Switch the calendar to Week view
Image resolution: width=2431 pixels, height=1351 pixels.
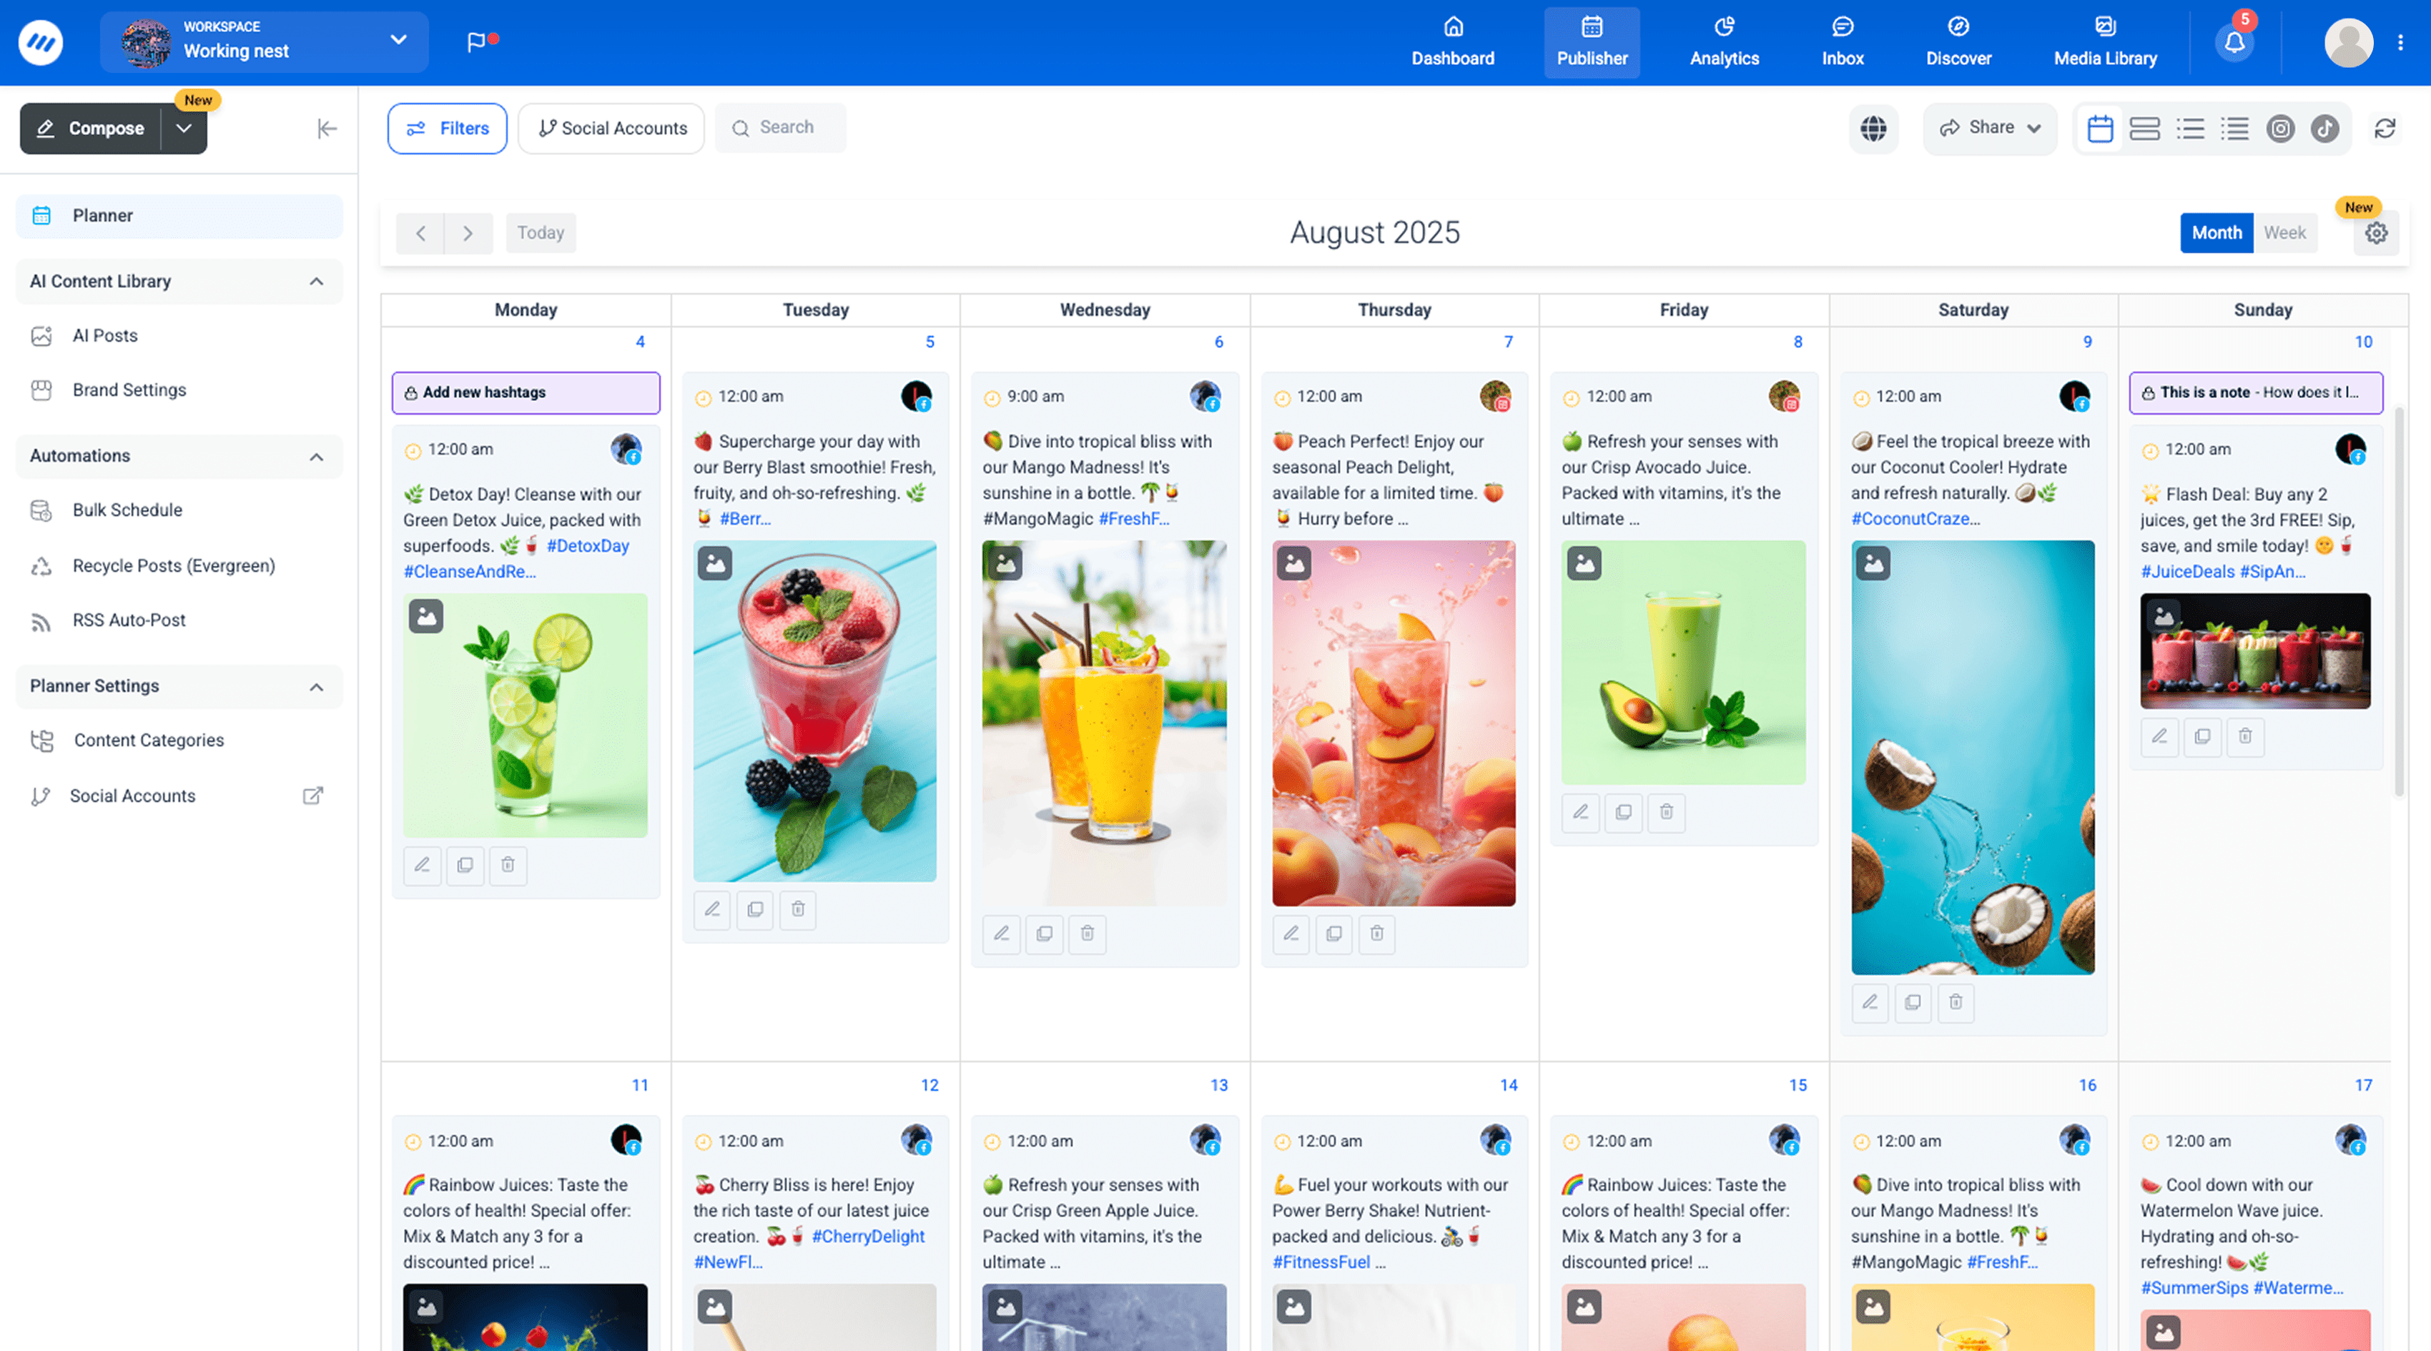(x=2284, y=232)
